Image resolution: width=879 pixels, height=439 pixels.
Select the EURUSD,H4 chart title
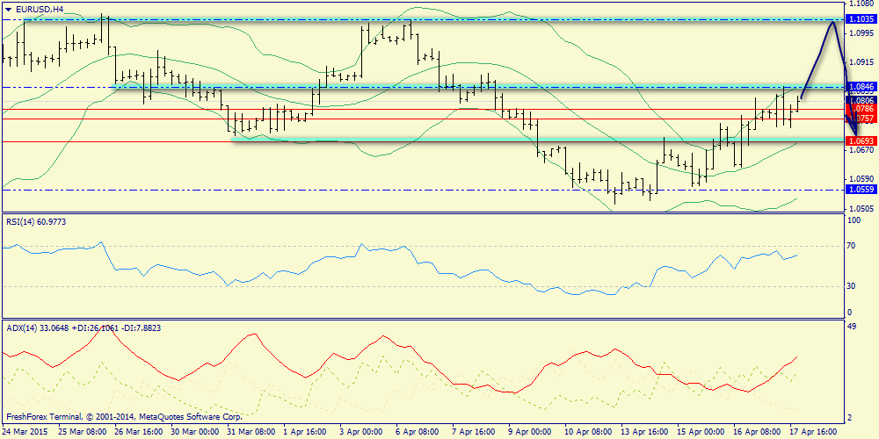[x=38, y=9]
